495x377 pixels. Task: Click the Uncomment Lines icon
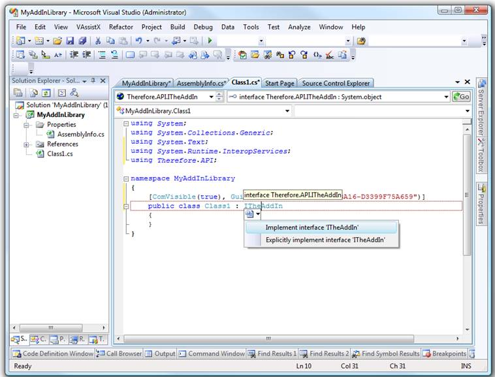coord(114,55)
